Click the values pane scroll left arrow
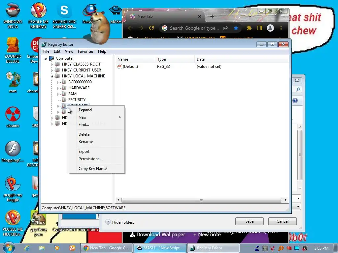Screen dimensions: 338x253 tap(118, 200)
